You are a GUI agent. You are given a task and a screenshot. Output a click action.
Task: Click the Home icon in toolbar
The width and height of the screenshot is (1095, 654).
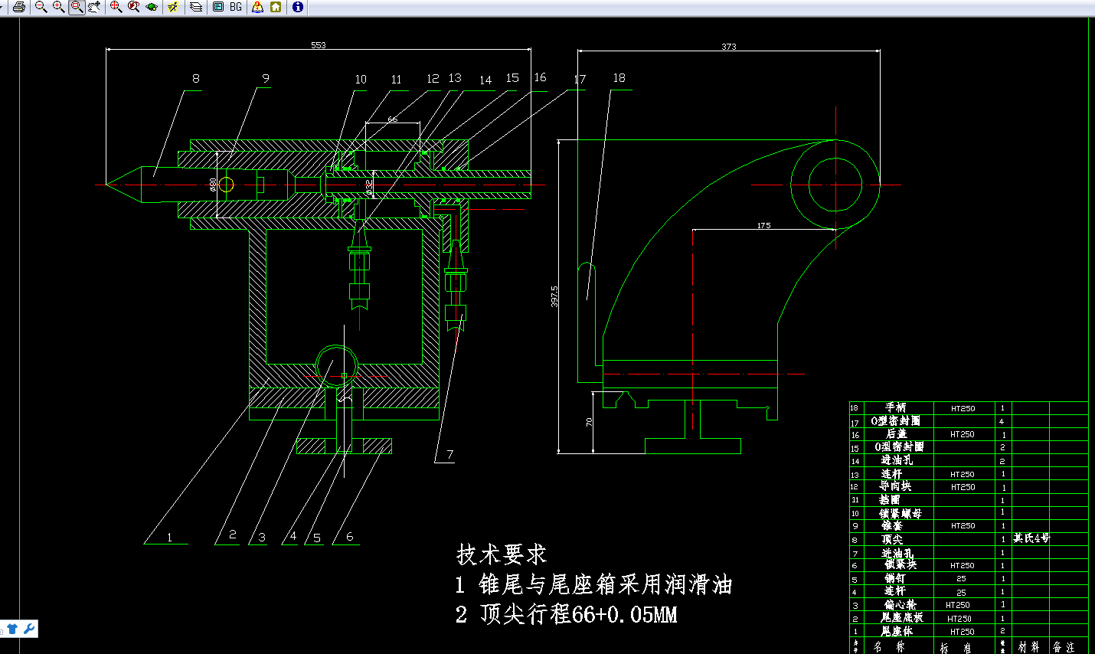pos(276,7)
